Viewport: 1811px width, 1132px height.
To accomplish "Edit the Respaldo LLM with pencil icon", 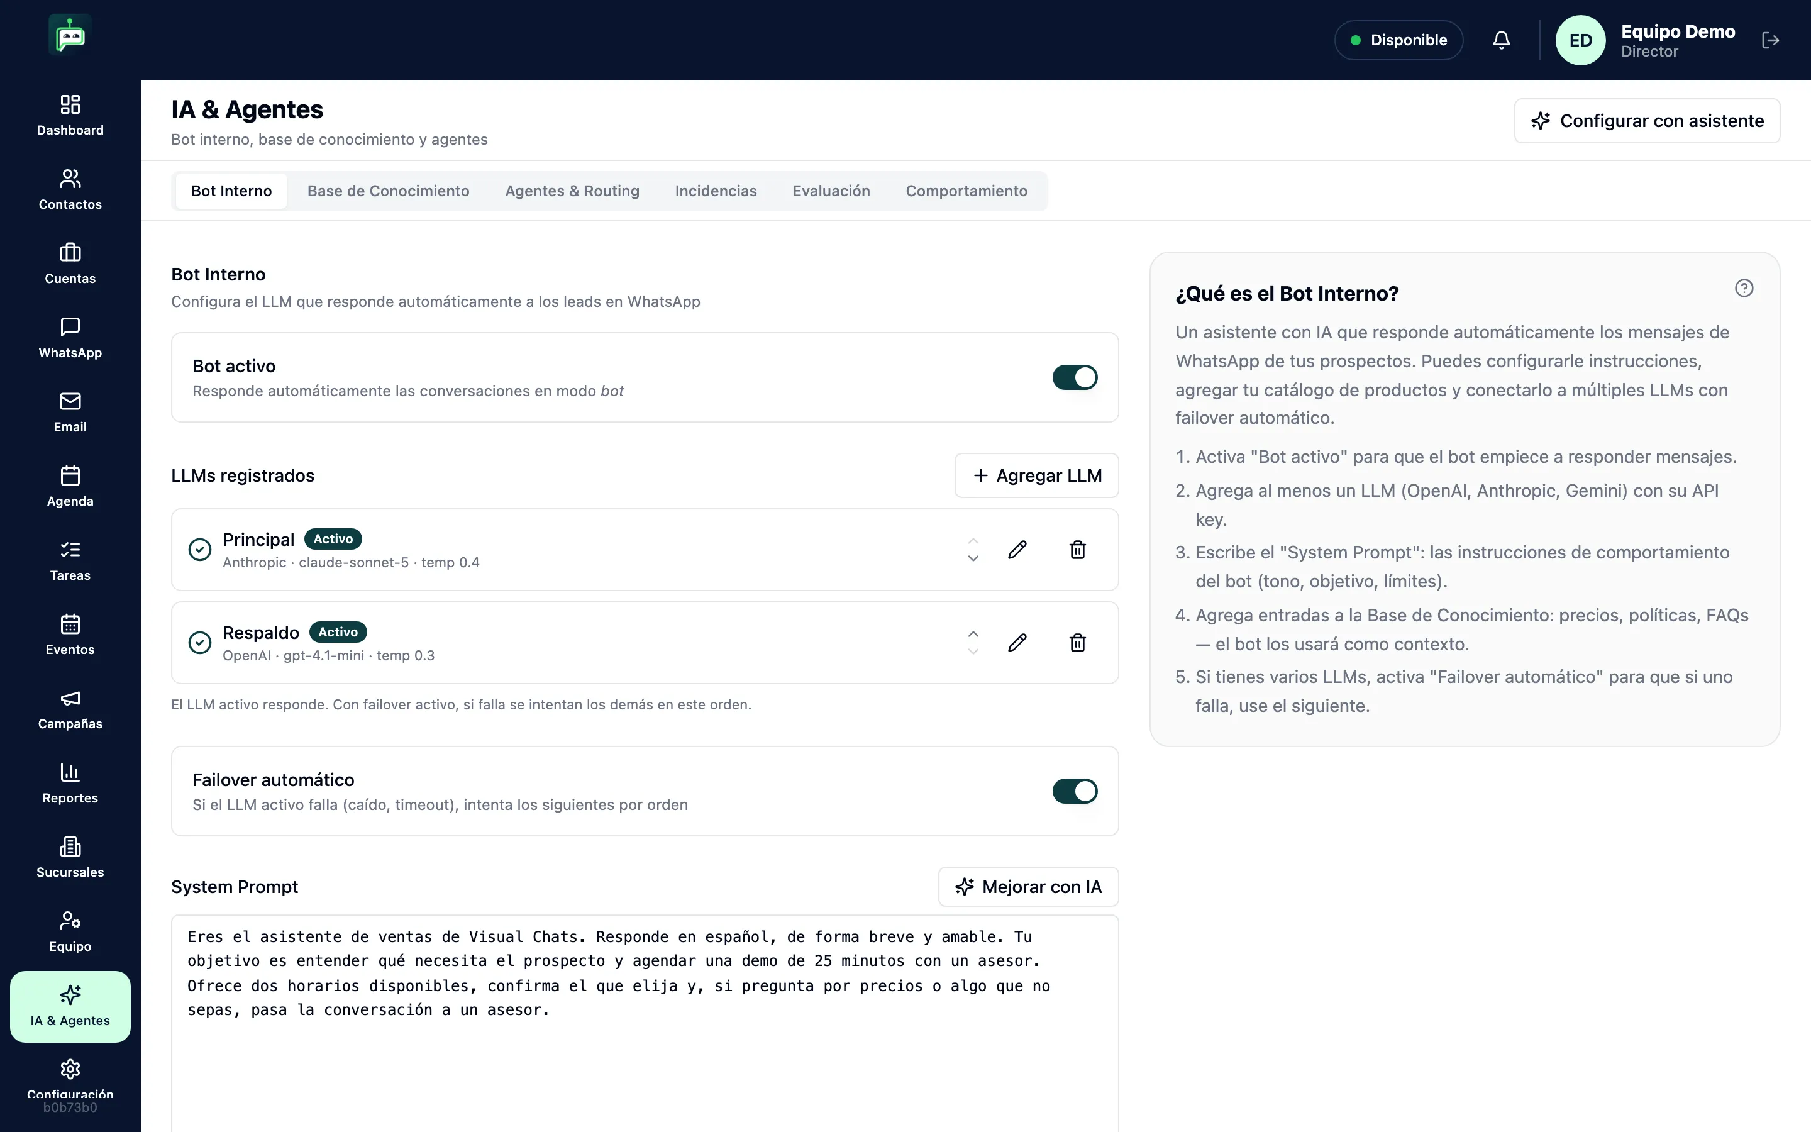I will pos(1017,642).
